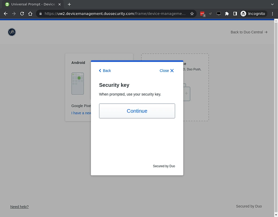Viewport: 278px width, 217px height.
Task: Go back using the dialog's Back link
Action: pyautogui.click(x=105, y=71)
